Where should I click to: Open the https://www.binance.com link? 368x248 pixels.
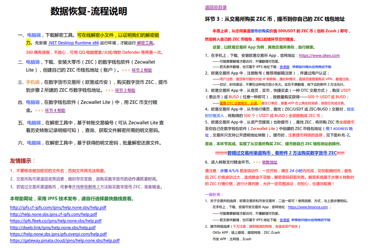pos(308,207)
